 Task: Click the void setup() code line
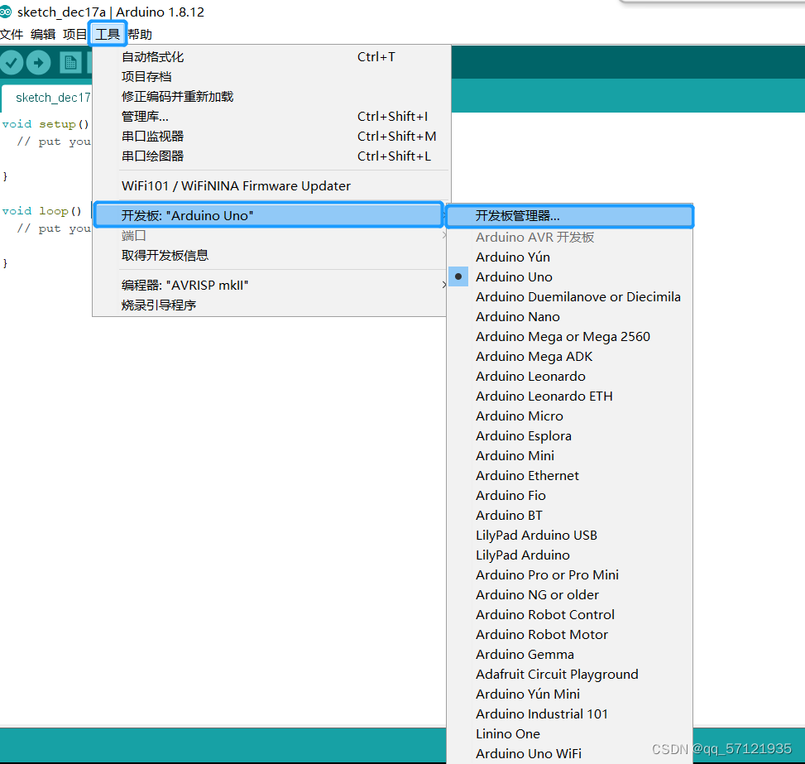click(x=46, y=124)
